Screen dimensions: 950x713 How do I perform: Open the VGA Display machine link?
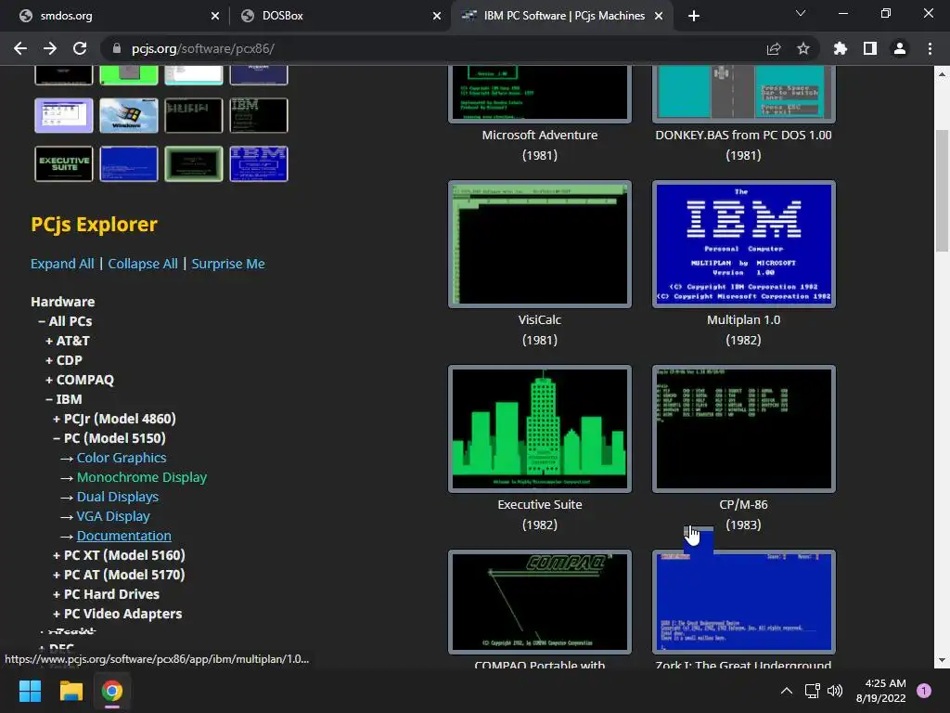[x=113, y=516]
